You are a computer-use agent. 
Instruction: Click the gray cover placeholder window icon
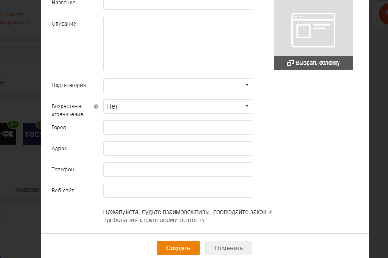click(313, 30)
